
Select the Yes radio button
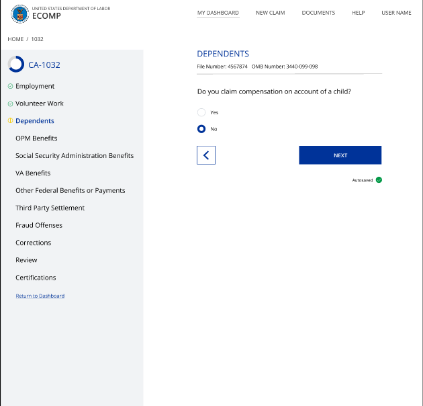(x=201, y=112)
